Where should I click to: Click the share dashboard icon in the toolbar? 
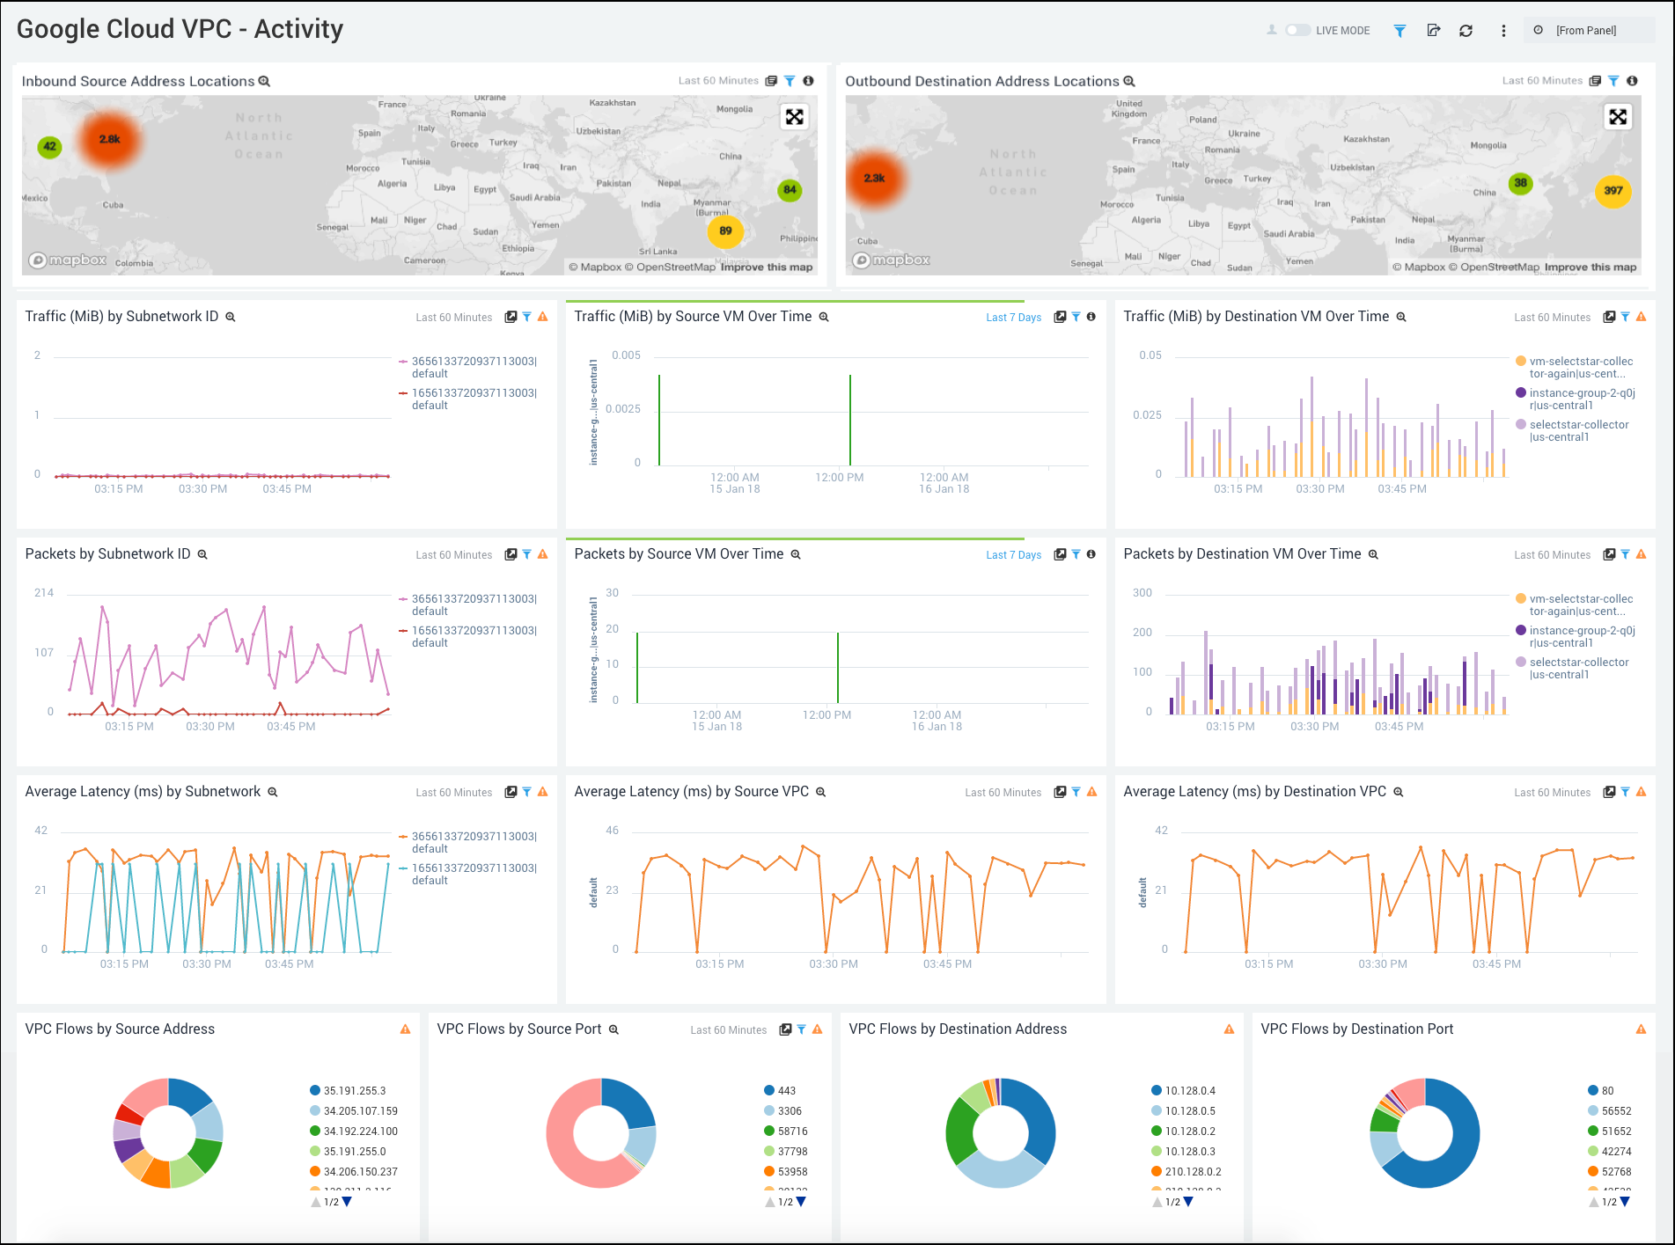pyautogui.click(x=1434, y=29)
